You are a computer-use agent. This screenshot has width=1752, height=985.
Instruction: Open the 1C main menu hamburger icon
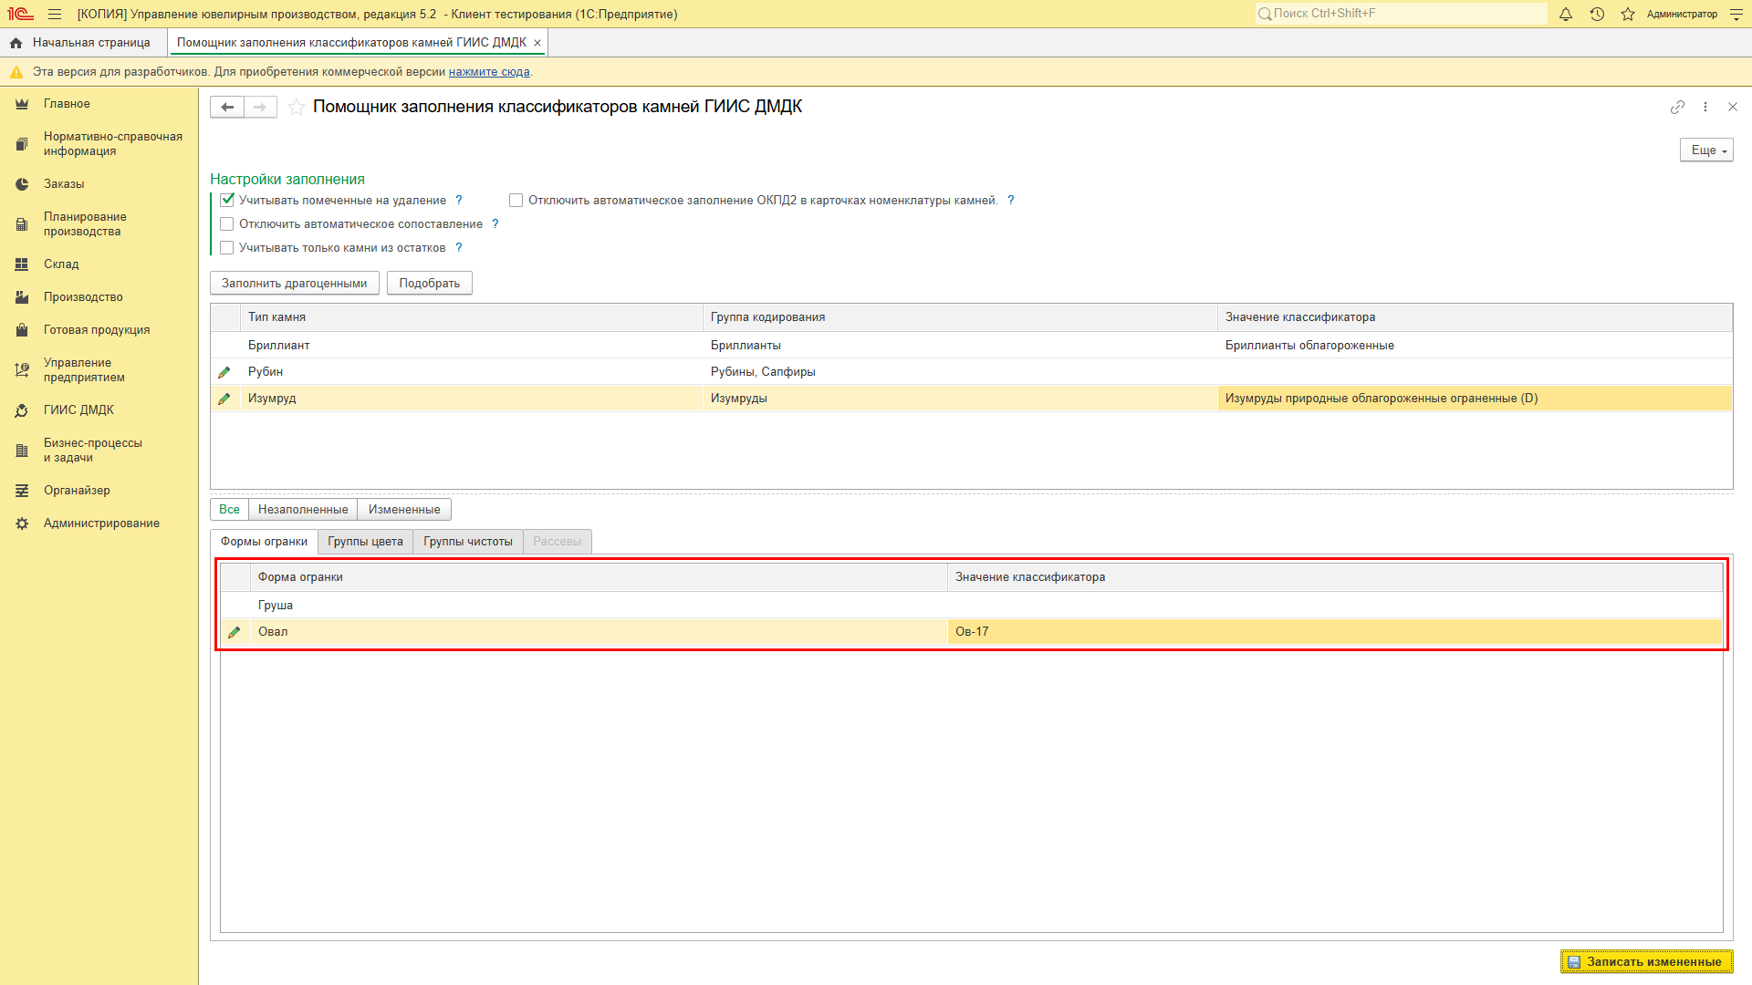(55, 14)
